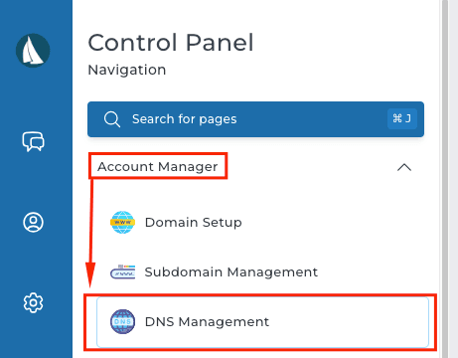Open the chat messages icon in the sidebar
Viewport: 458px width, 358px height.
(x=33, y=141)
